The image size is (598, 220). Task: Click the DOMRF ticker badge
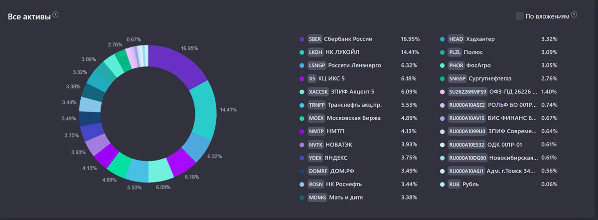(x=317, y=171)
